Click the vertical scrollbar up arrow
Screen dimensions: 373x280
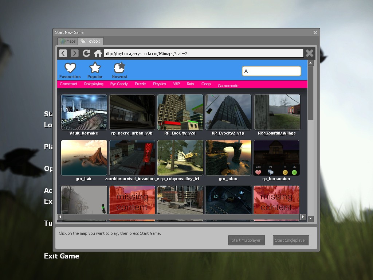310,63
